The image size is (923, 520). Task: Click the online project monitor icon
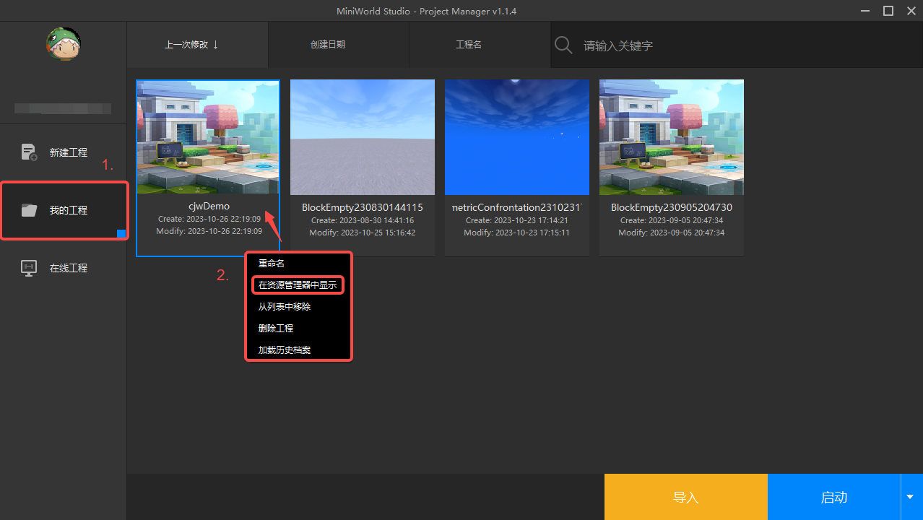coord(29,268)
